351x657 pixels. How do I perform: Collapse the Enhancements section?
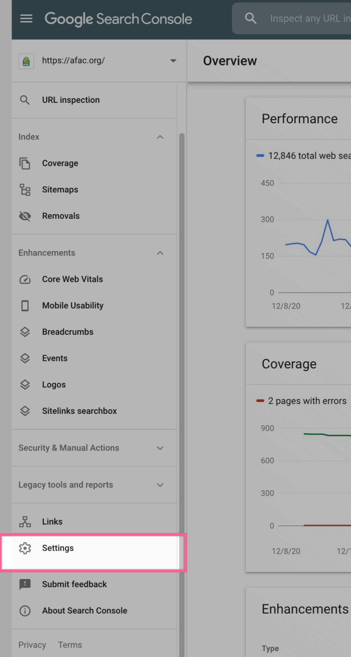coord(160,253)
